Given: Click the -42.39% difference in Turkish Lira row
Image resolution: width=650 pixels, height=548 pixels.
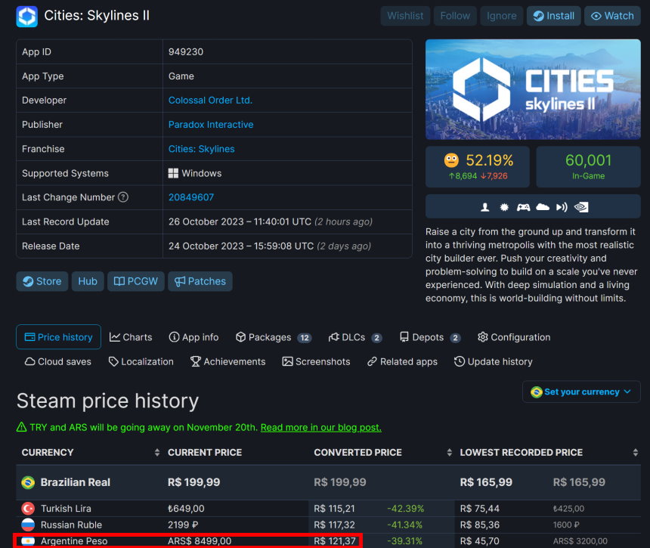Looking at the screenshot, I should (x=405, y=508).
